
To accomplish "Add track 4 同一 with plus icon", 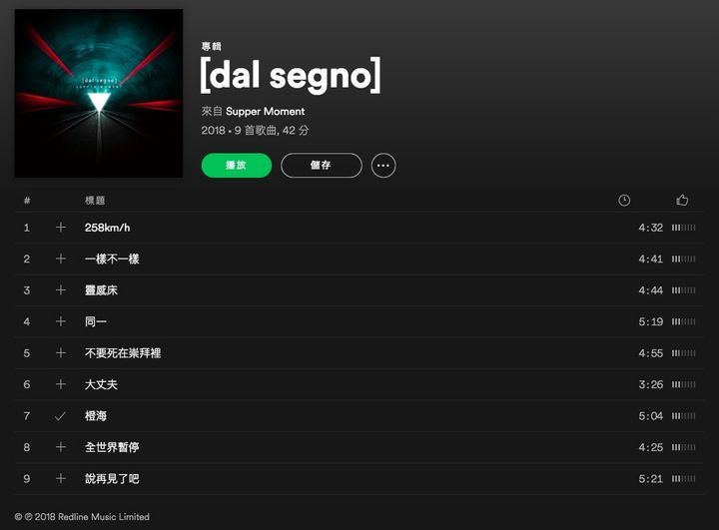I will (x=61, y=321).
